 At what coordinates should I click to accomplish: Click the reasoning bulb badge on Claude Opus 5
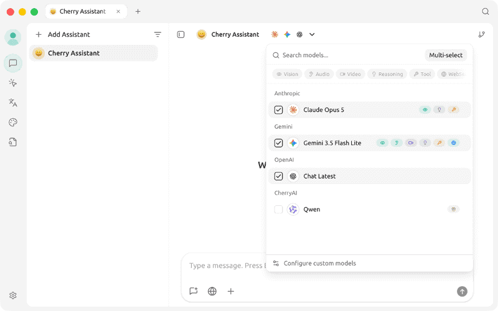click(x=439, y=110)
